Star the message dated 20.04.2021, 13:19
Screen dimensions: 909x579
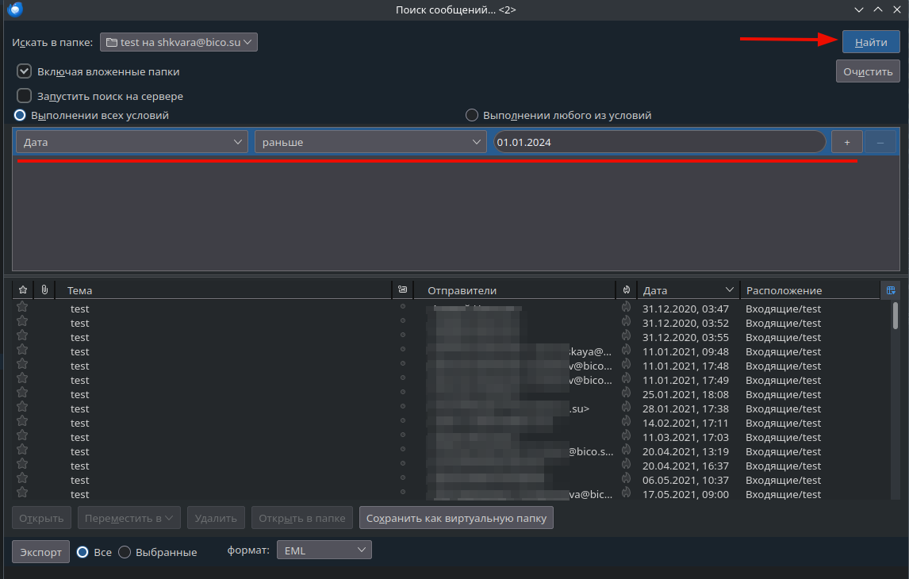tap(22, 449)
